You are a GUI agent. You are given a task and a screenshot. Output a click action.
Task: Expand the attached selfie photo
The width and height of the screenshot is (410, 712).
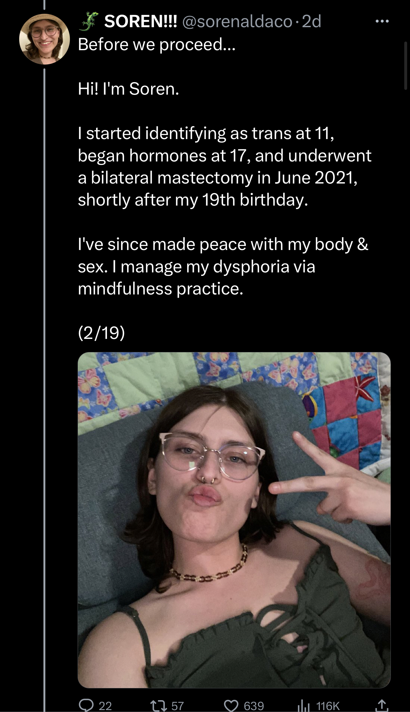[x=234, y=520]
